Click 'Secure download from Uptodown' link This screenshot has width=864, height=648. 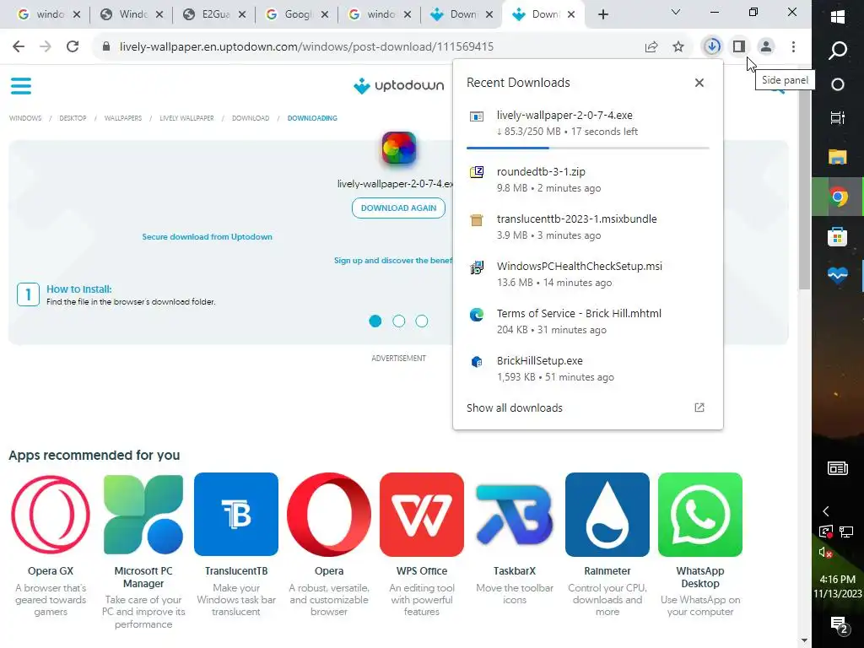[208, 237]
